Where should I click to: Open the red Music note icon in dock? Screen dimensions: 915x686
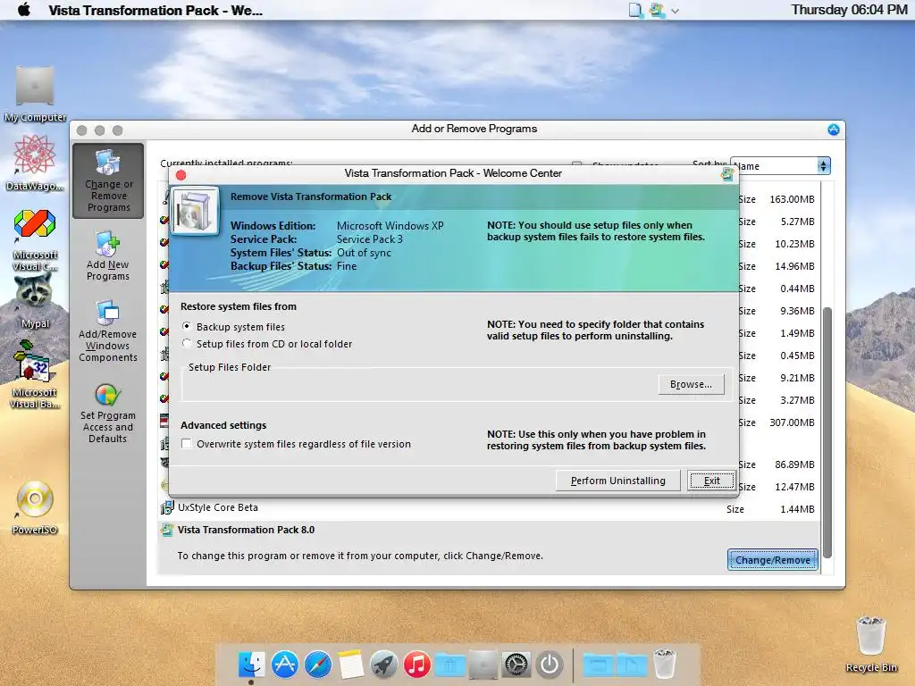416,665
